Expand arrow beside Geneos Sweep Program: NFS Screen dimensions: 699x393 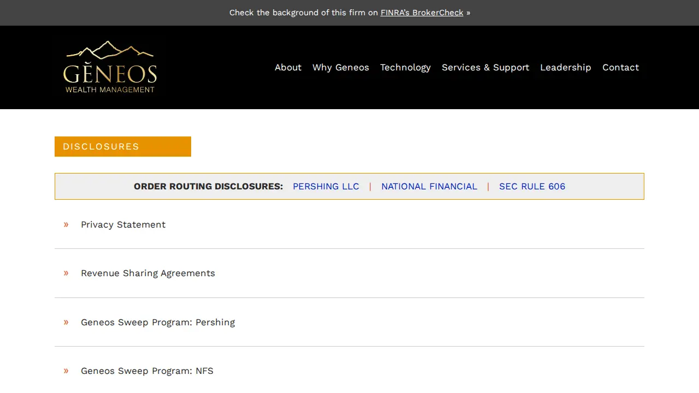pos(66,371)
